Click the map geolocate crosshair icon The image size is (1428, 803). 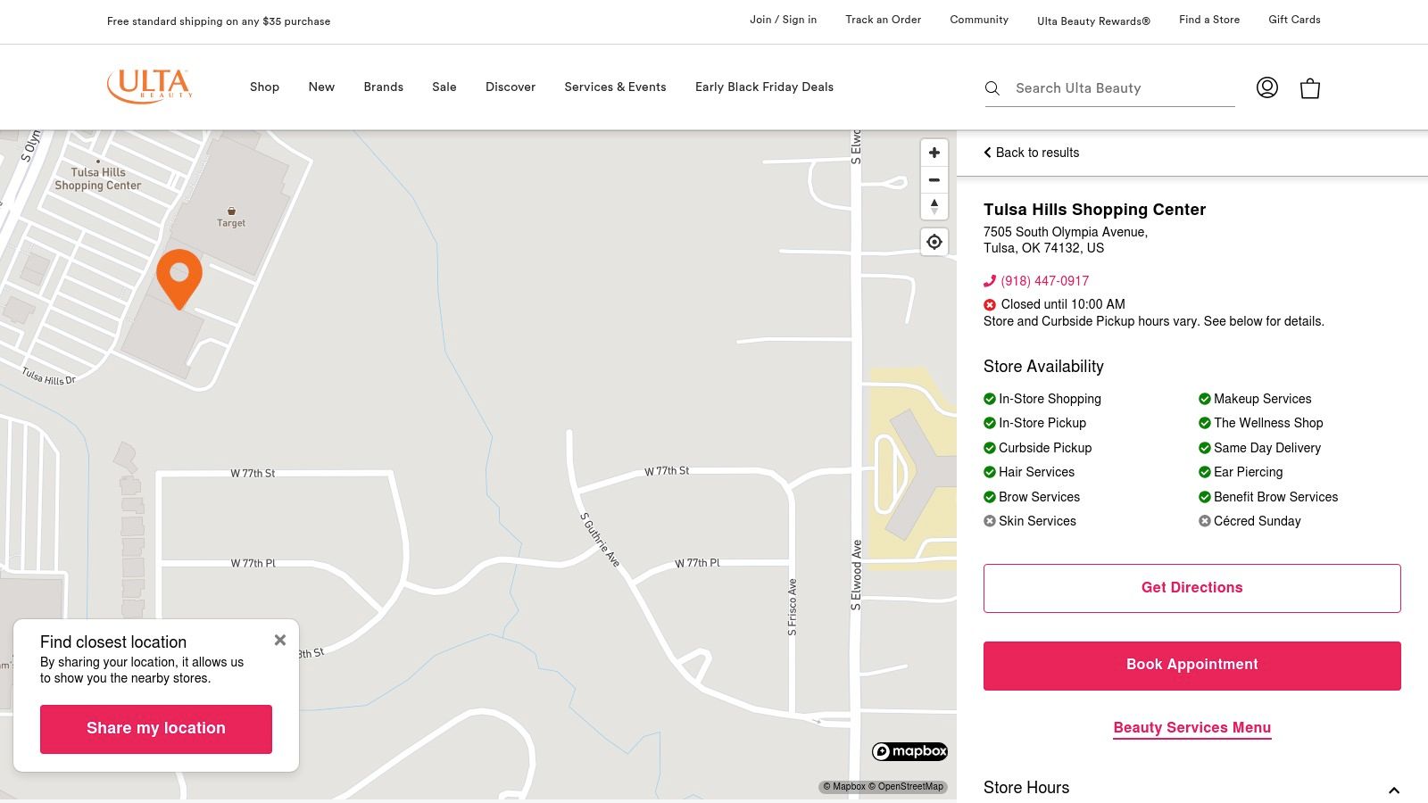pyautogui.click(x=934, y=242)
